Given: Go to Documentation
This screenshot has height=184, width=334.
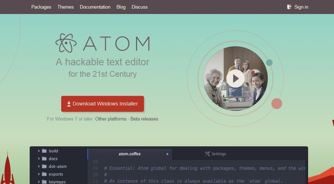Looking at the screenshot, I should (x=95, y=7).
